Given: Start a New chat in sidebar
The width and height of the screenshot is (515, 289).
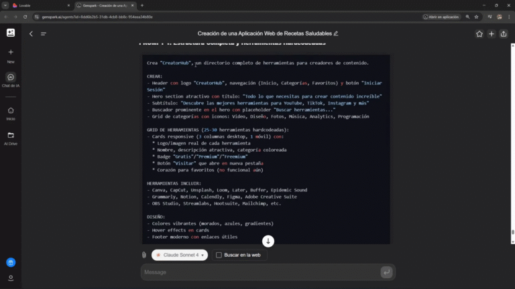Looking at the screenshot, I should (11, 56).
